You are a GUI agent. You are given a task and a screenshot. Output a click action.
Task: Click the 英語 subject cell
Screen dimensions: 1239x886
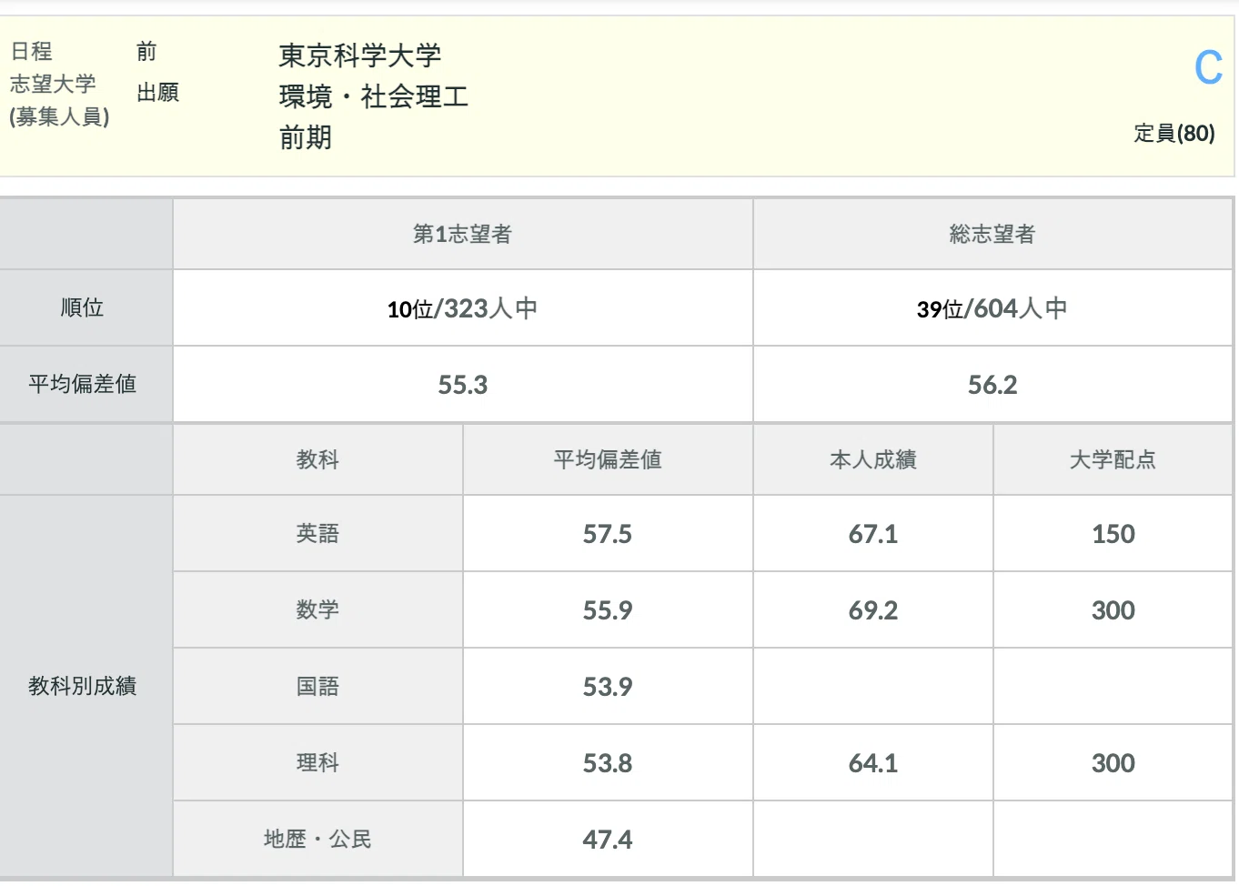(317, 534)
